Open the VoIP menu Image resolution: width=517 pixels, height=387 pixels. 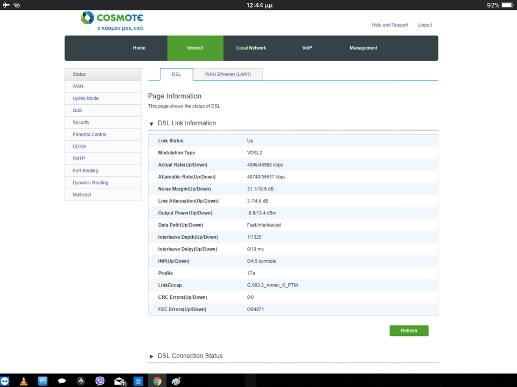[308, 48]
